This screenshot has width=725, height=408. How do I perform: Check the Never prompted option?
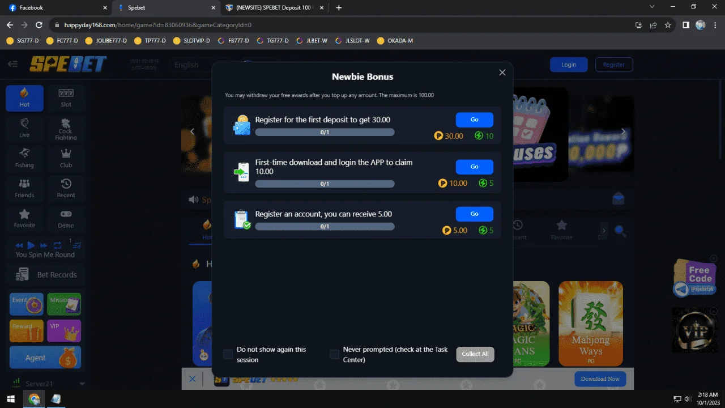pos(334,354)
